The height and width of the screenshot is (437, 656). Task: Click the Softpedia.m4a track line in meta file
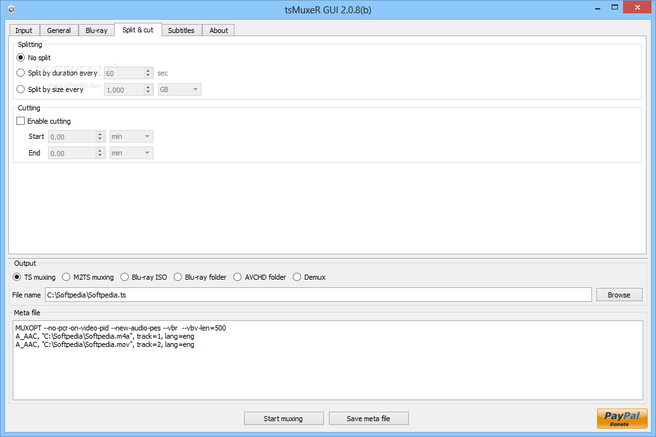(105, 336)
